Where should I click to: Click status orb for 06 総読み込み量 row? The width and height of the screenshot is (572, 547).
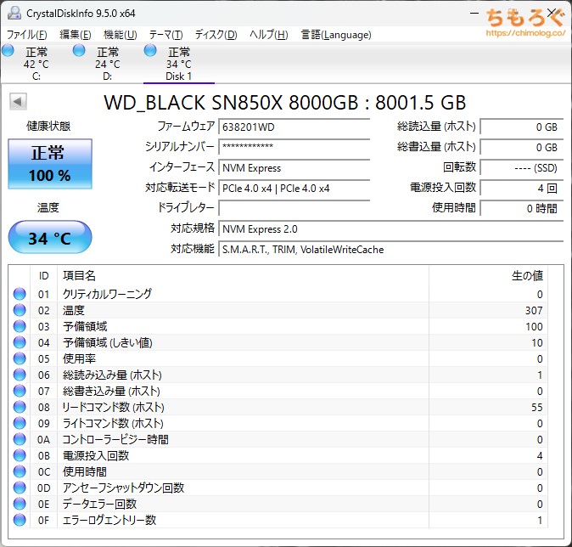pos(20,375)
